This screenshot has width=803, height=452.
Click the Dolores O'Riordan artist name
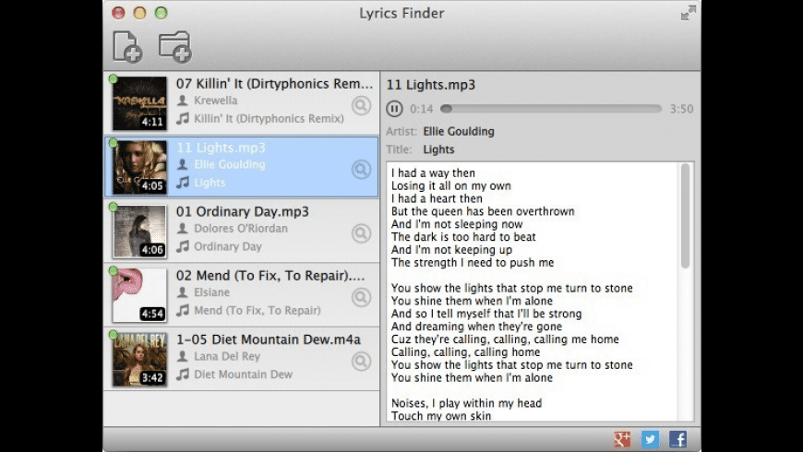coord(241,228)
